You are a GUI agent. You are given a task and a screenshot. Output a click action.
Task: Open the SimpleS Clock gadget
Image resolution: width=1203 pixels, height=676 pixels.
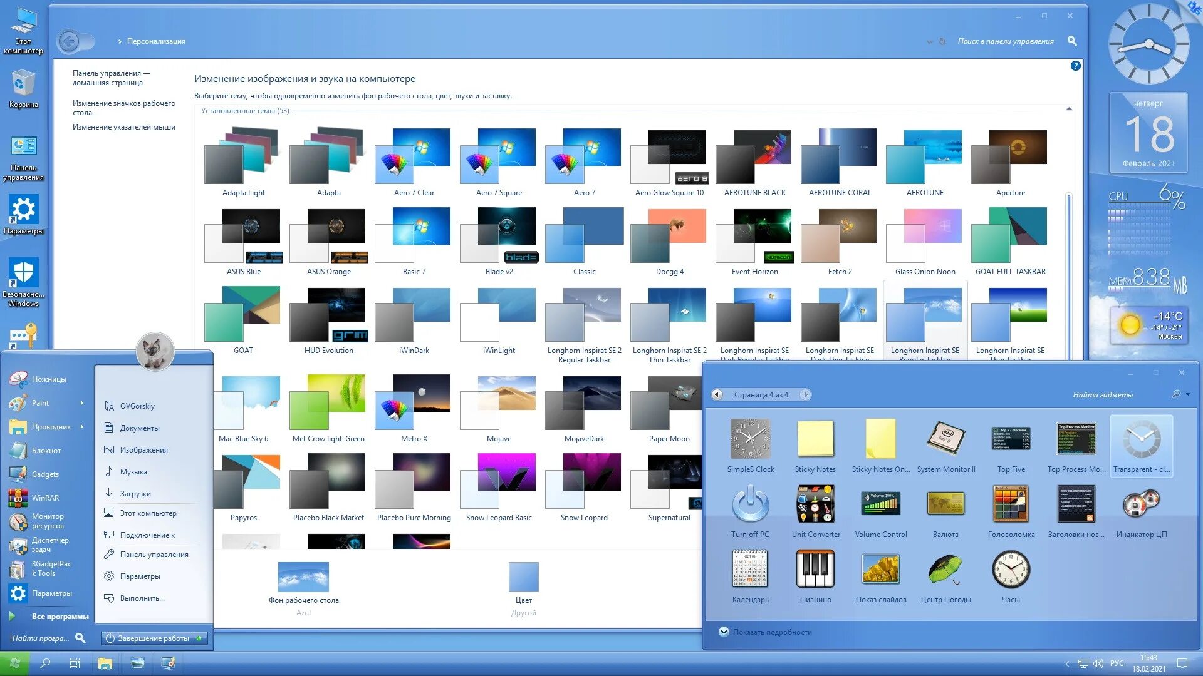coord(750,439)
